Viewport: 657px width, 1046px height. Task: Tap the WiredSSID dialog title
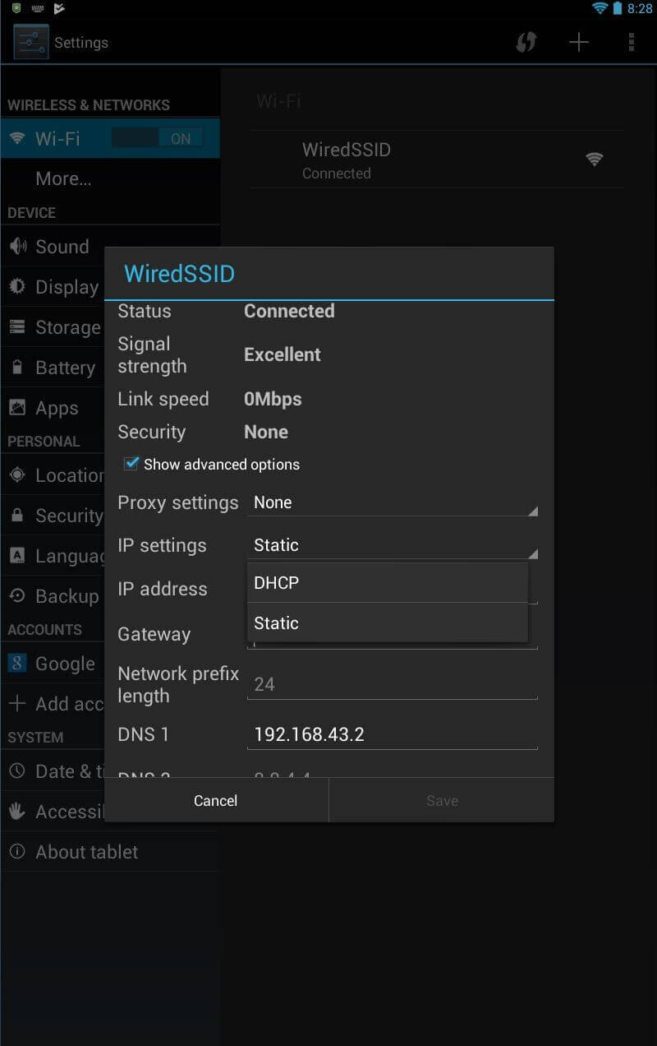[x=179, y=273]
